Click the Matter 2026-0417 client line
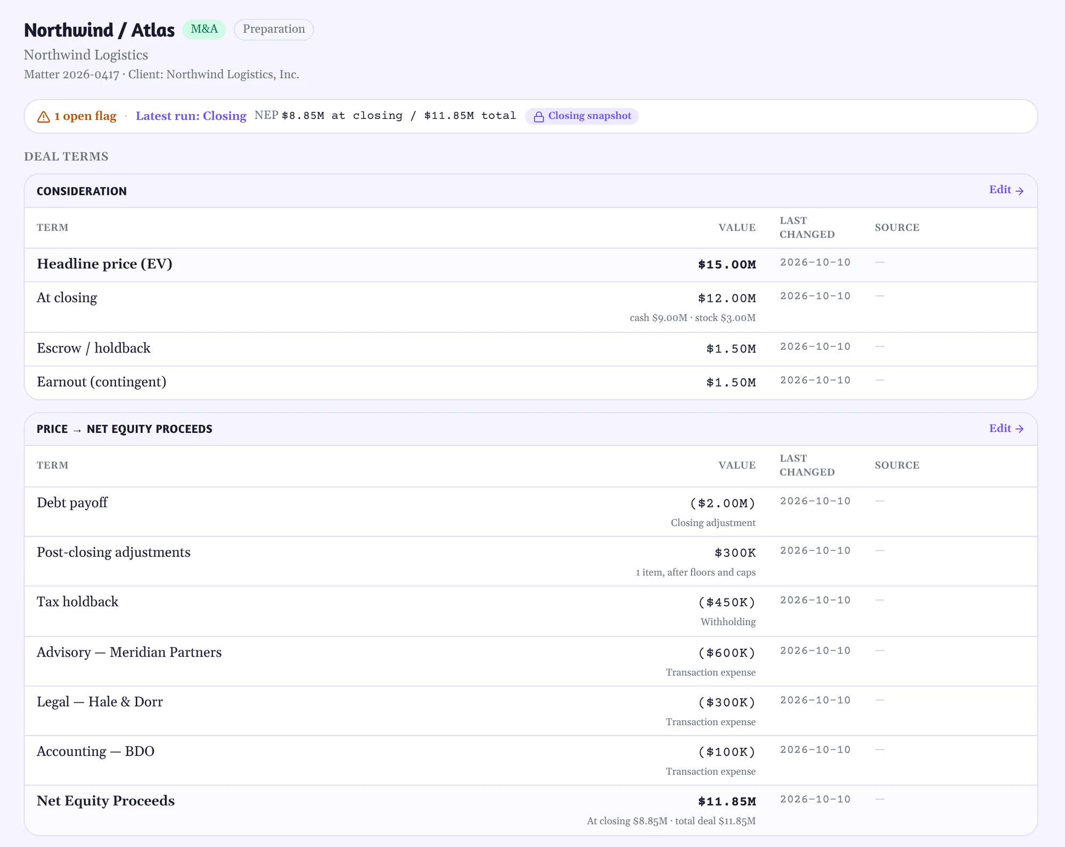 (161, 74)
